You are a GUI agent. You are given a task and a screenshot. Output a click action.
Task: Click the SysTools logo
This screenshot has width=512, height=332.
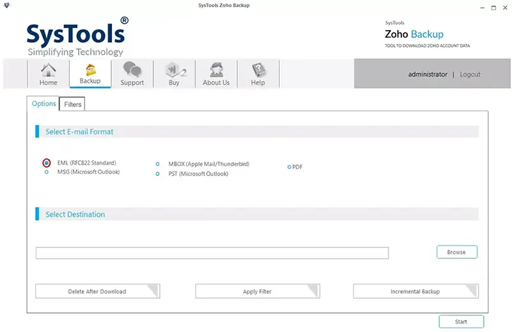pos(77,37)
